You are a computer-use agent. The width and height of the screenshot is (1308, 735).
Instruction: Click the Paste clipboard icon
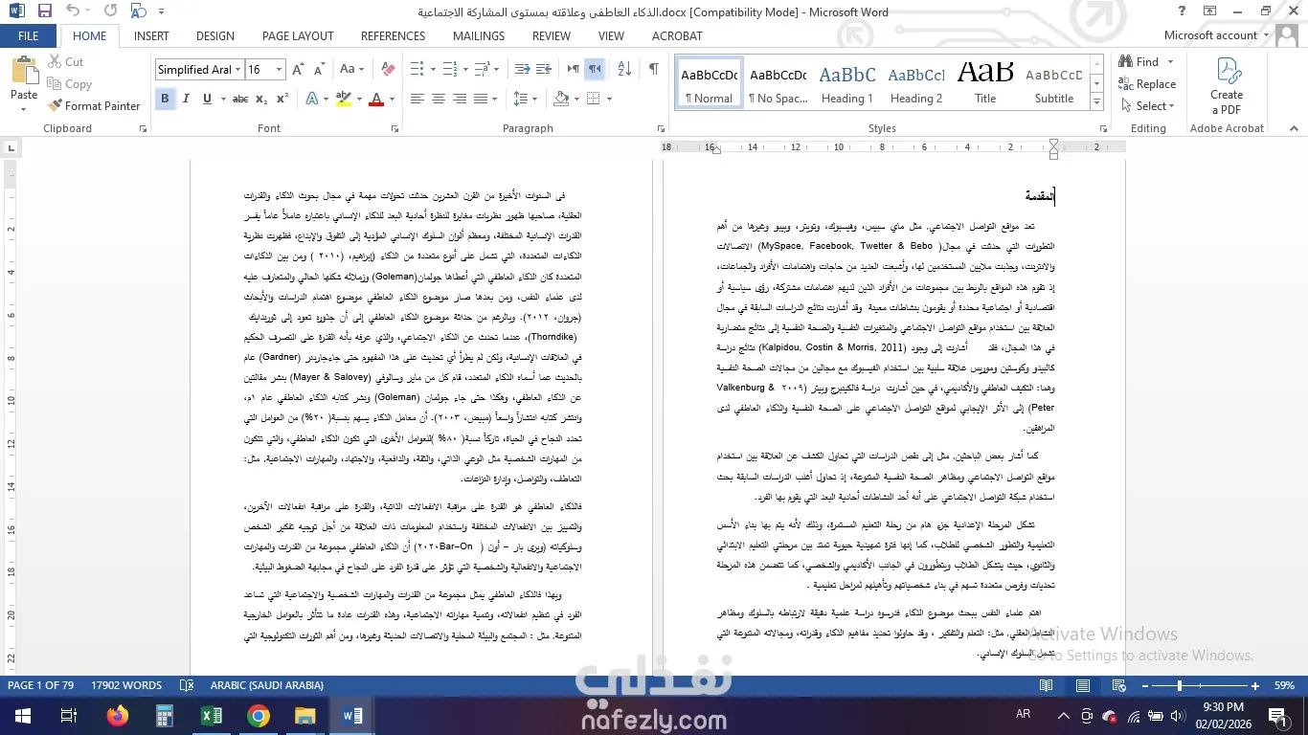point(24,71)
